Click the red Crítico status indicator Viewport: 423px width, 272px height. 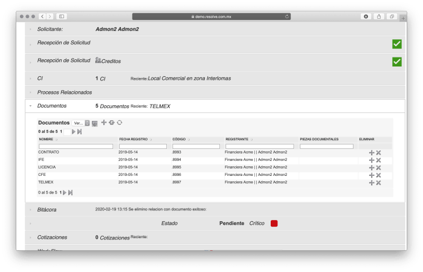click(274, 224)
